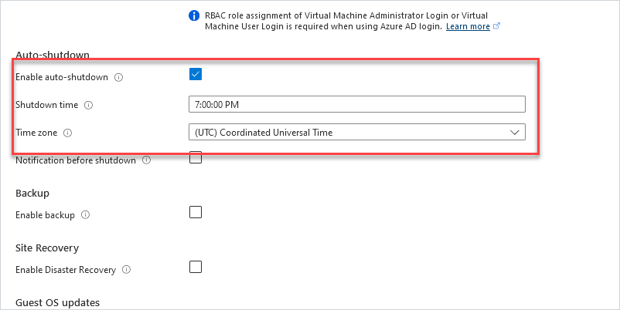Click the Time zone label
Image resolution: width=620 pixels, height=310 pixels.
tap(36, 133)
